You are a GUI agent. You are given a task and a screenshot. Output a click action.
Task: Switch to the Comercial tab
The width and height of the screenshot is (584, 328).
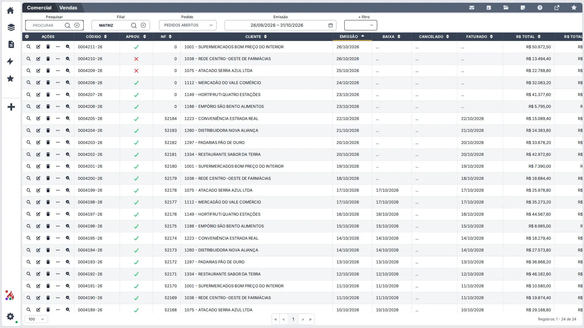[x=39, y=8]
